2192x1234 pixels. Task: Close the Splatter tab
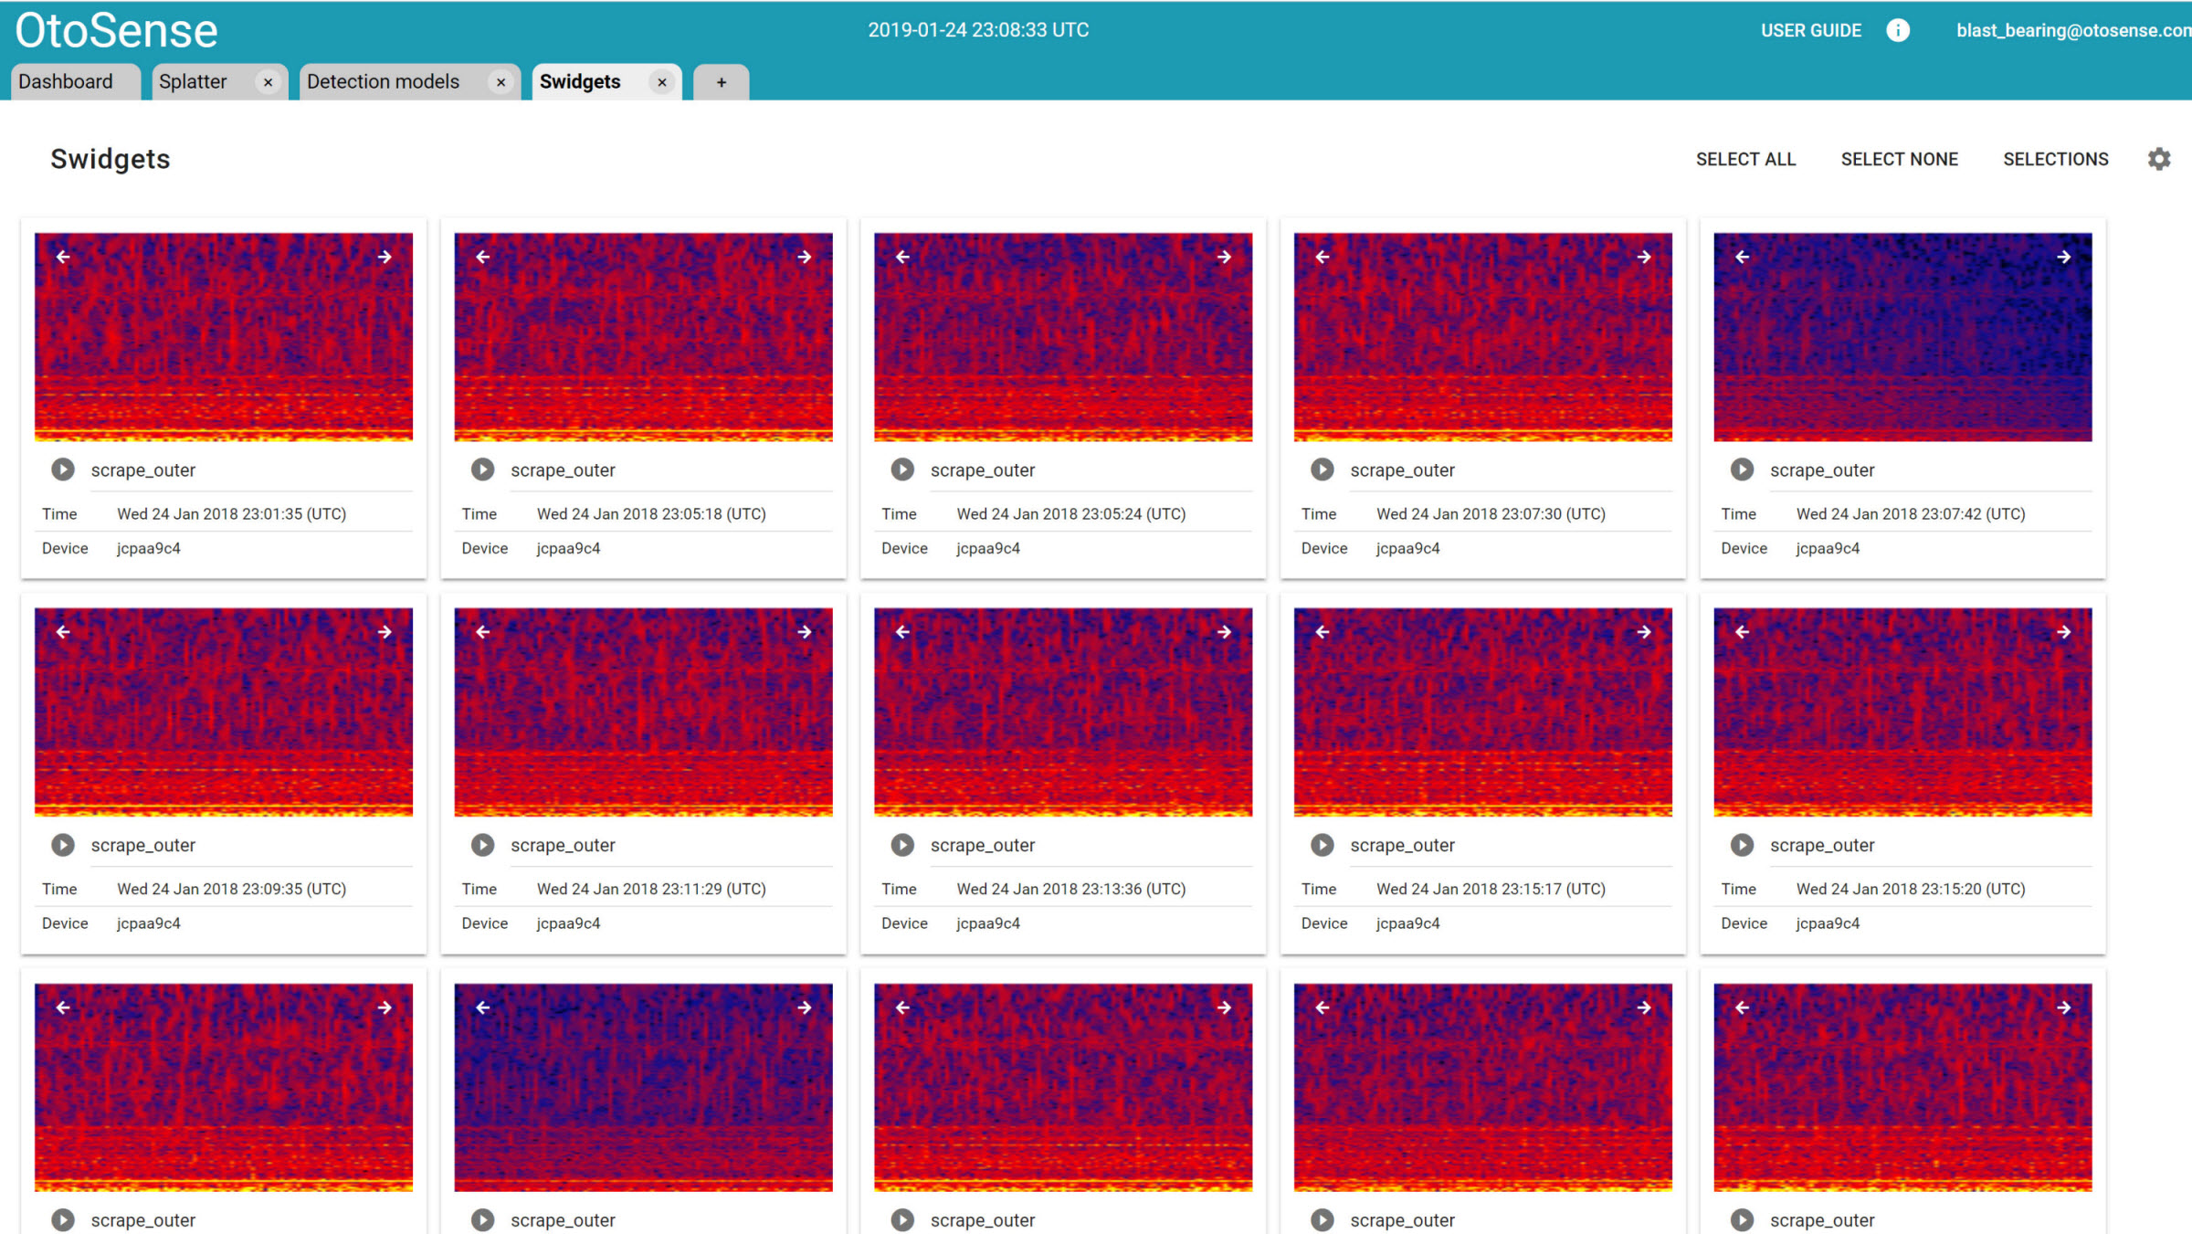click(268, 82)
